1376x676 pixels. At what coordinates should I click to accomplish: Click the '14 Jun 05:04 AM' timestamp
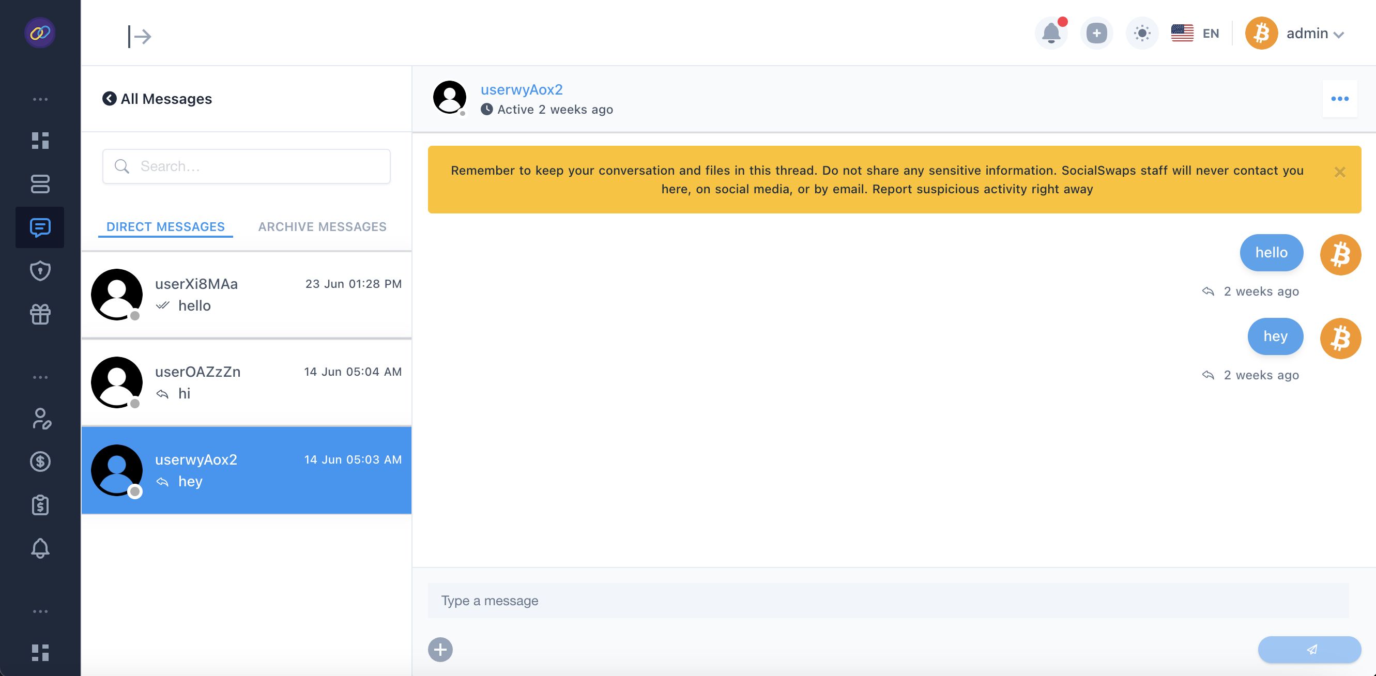click(353, 372)
